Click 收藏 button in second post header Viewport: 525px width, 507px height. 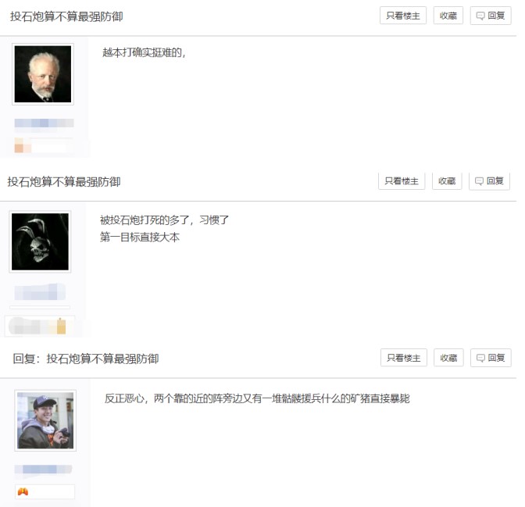click(x=447, y=181)
